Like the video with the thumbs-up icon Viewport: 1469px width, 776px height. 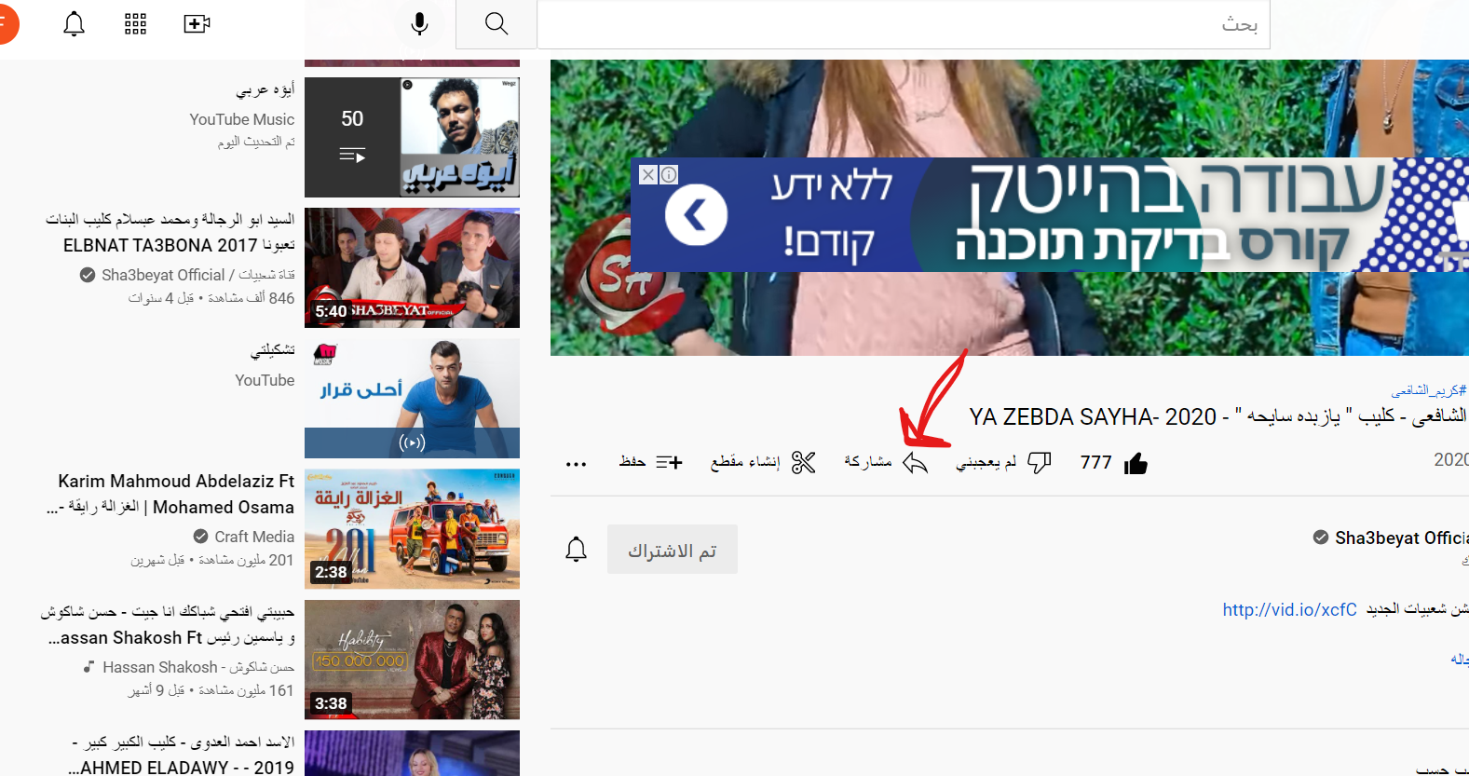[x=1136, y=463]
